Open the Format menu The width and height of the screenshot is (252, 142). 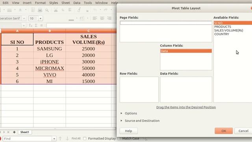pyautogui.click(x=40, y=3)
